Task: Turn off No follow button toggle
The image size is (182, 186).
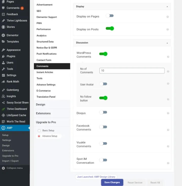Action: click(103, 98)
